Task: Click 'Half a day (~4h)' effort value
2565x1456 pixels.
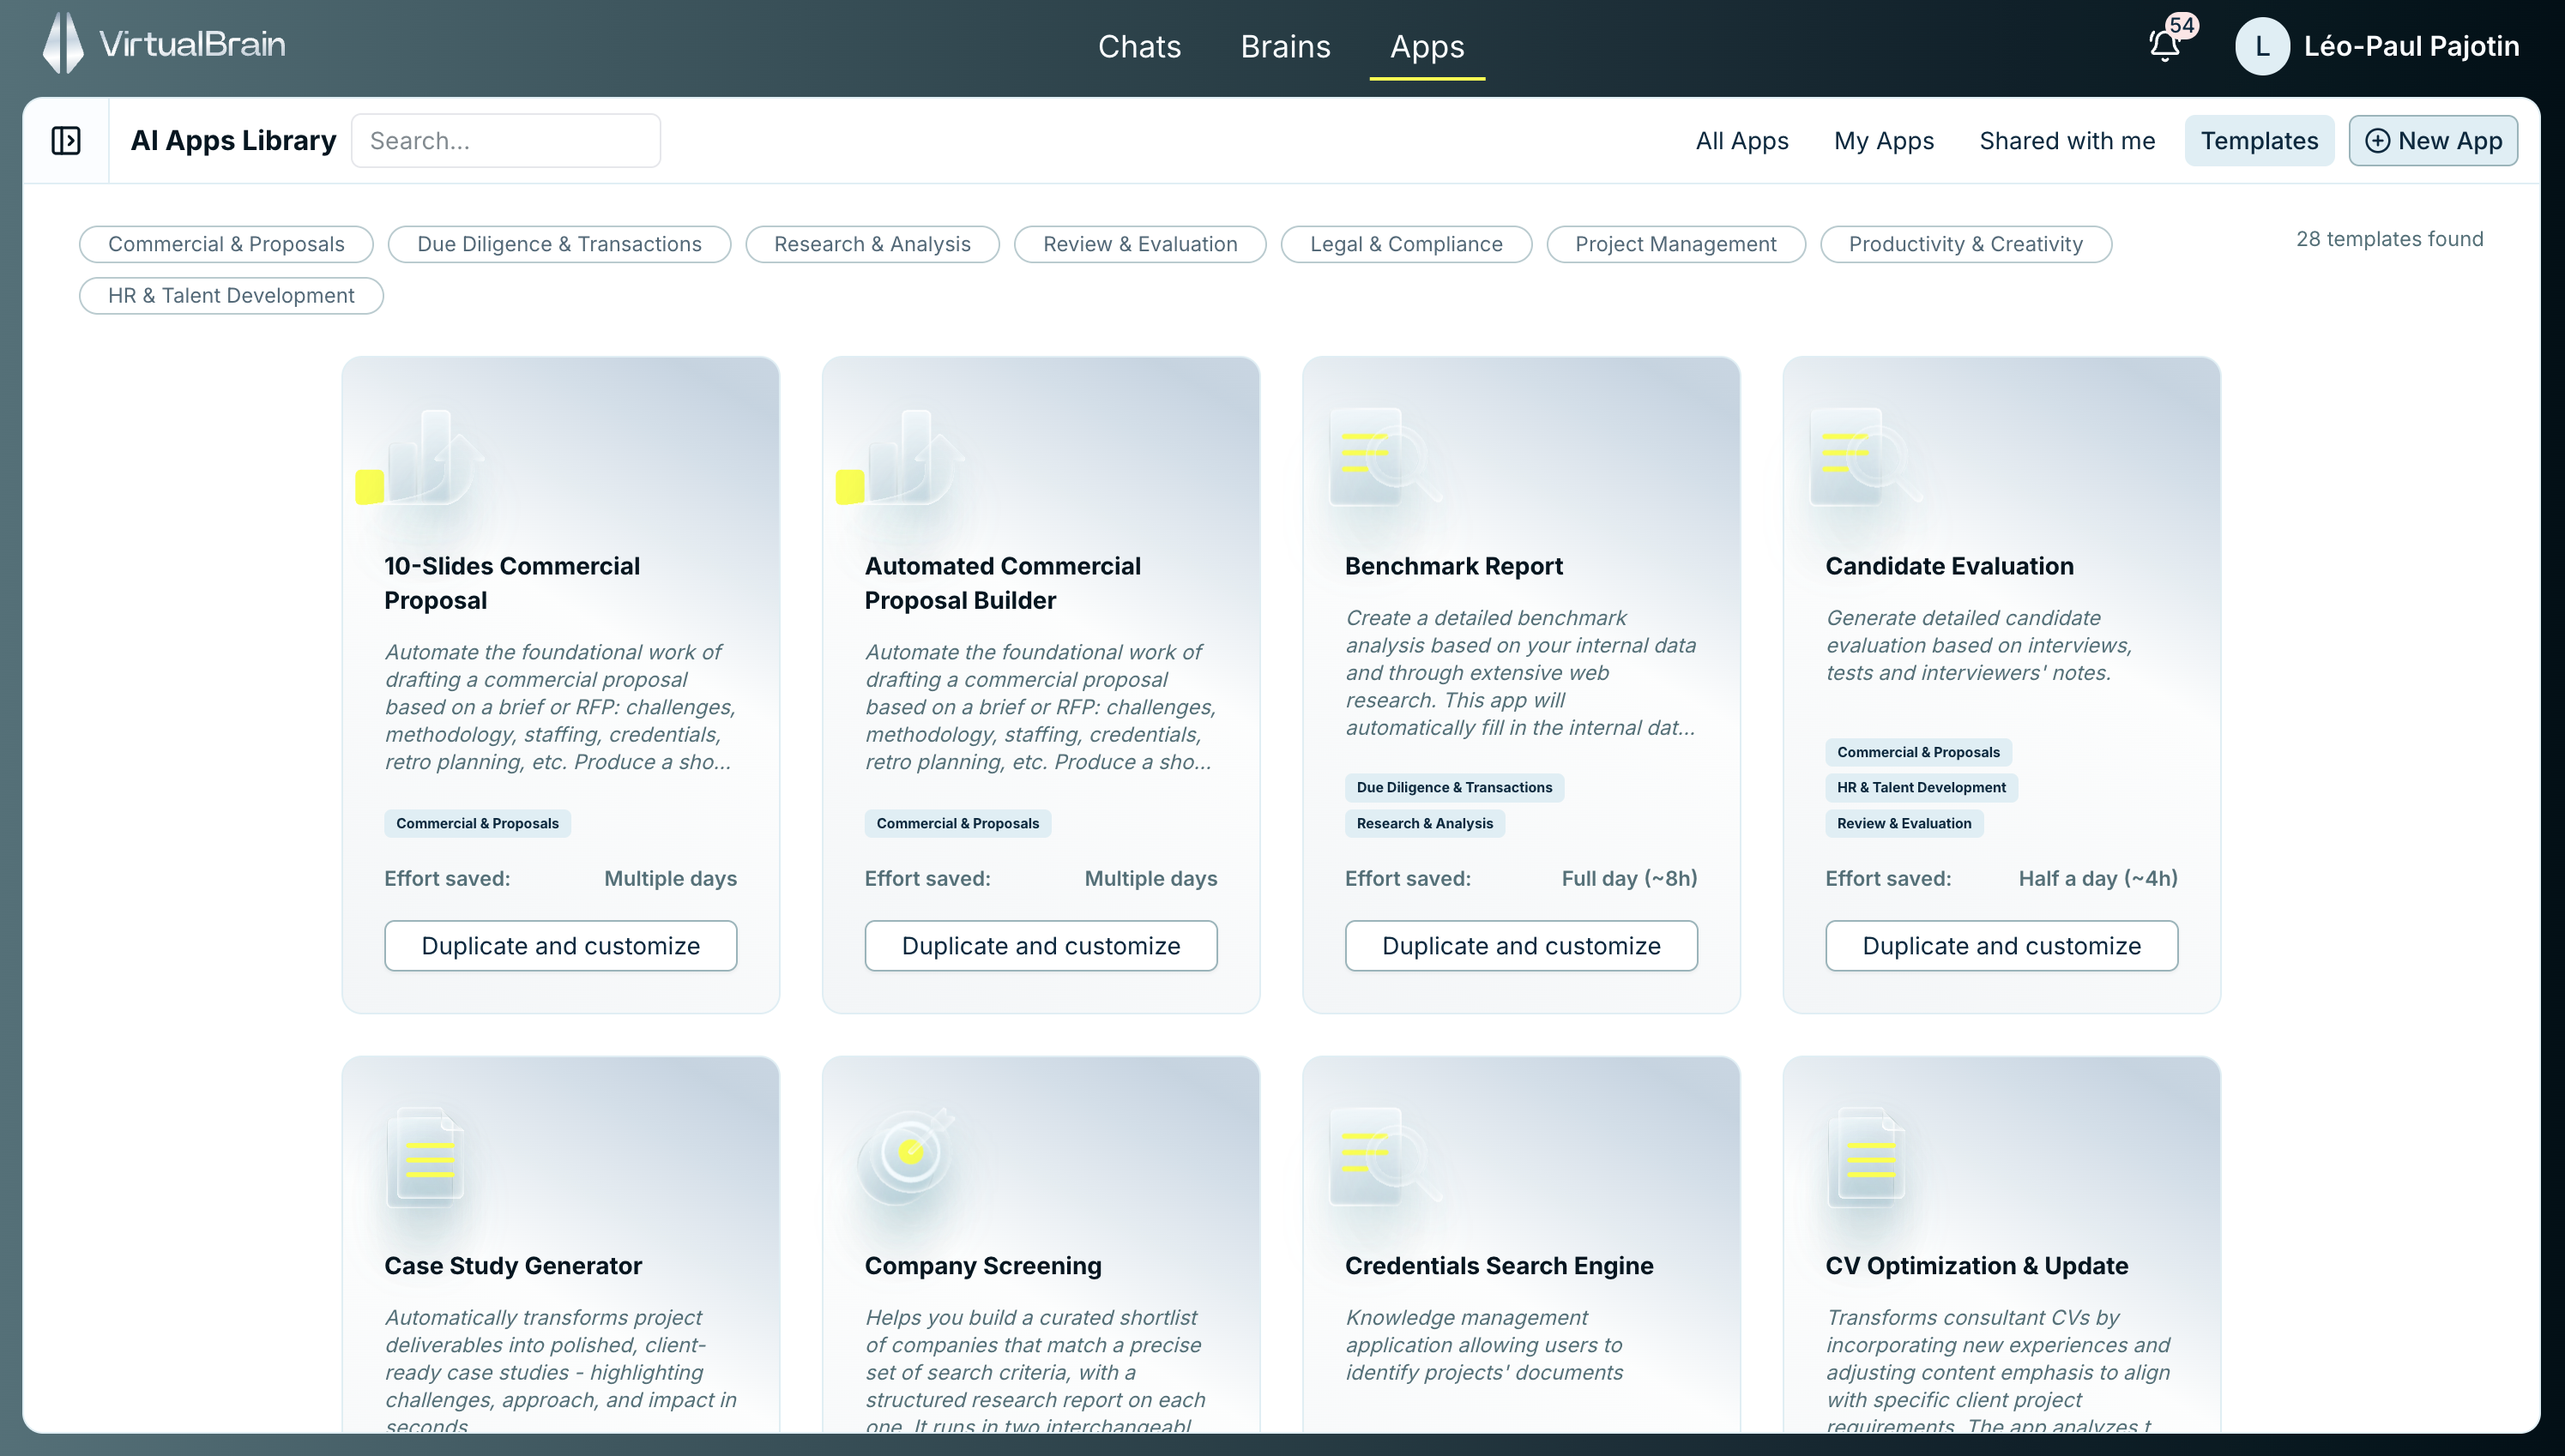Action: pos(2097,879)
